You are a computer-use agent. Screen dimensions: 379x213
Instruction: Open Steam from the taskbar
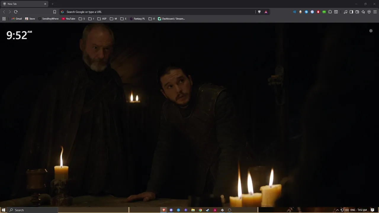(208, 210)
